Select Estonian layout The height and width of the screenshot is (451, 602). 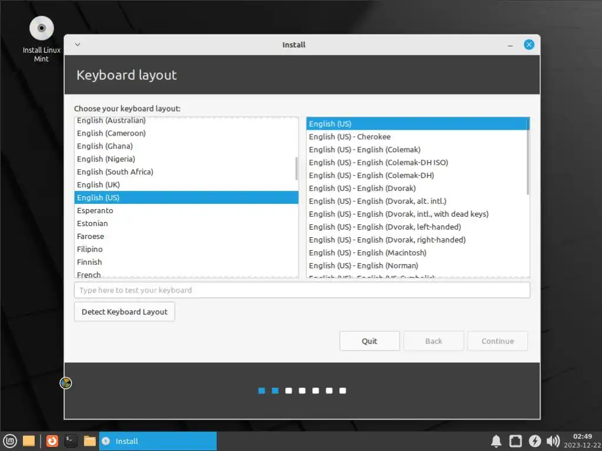tap(186, 223)
